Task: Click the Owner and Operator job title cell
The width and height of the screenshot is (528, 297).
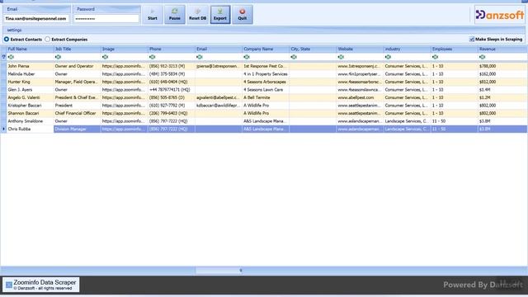Action: (77, 66)
